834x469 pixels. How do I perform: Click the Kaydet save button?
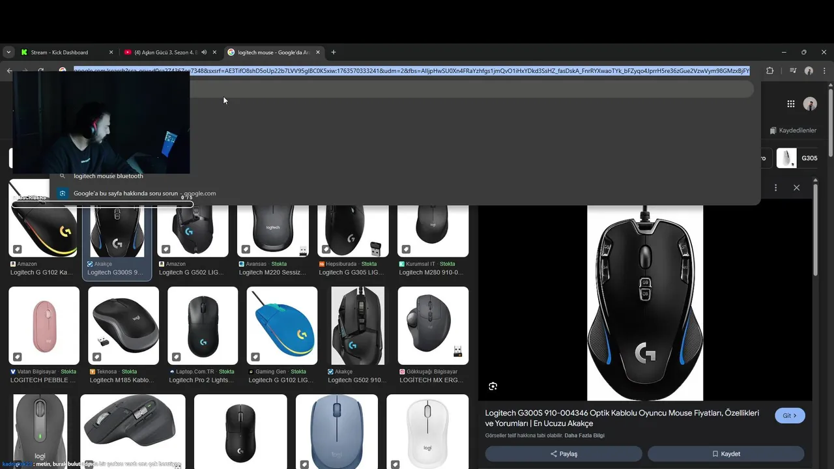click(726, 454)
